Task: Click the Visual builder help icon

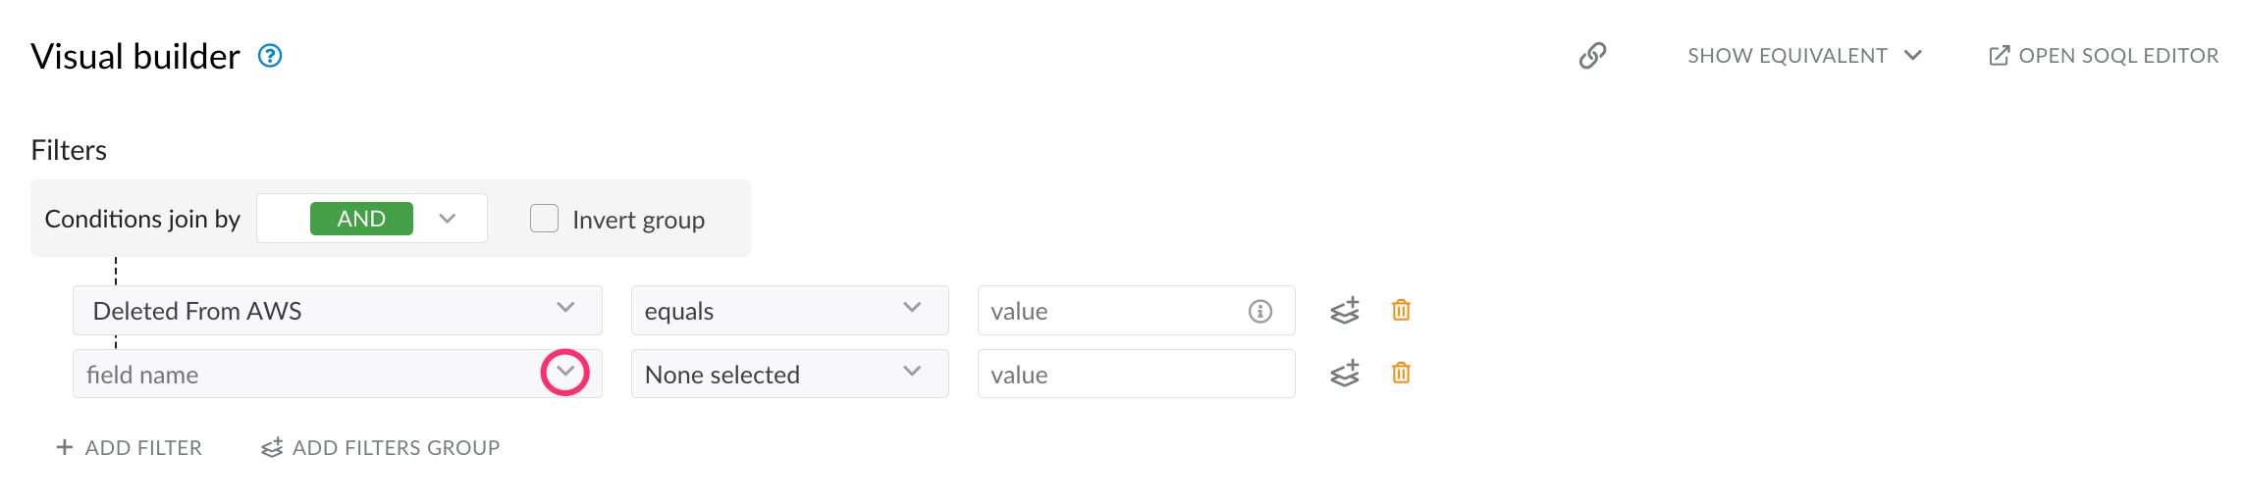Action: pyautogui.click(x=270, y=56)
